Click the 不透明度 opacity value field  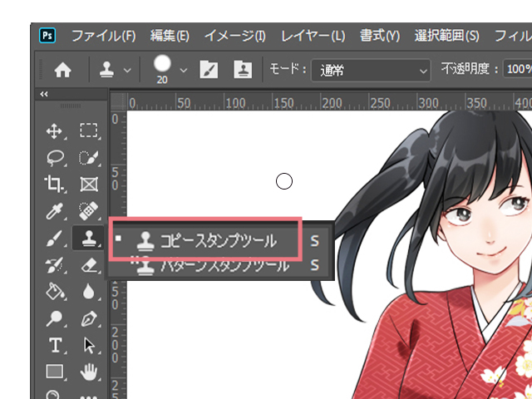pyautogui.click(x=518, y=70)
